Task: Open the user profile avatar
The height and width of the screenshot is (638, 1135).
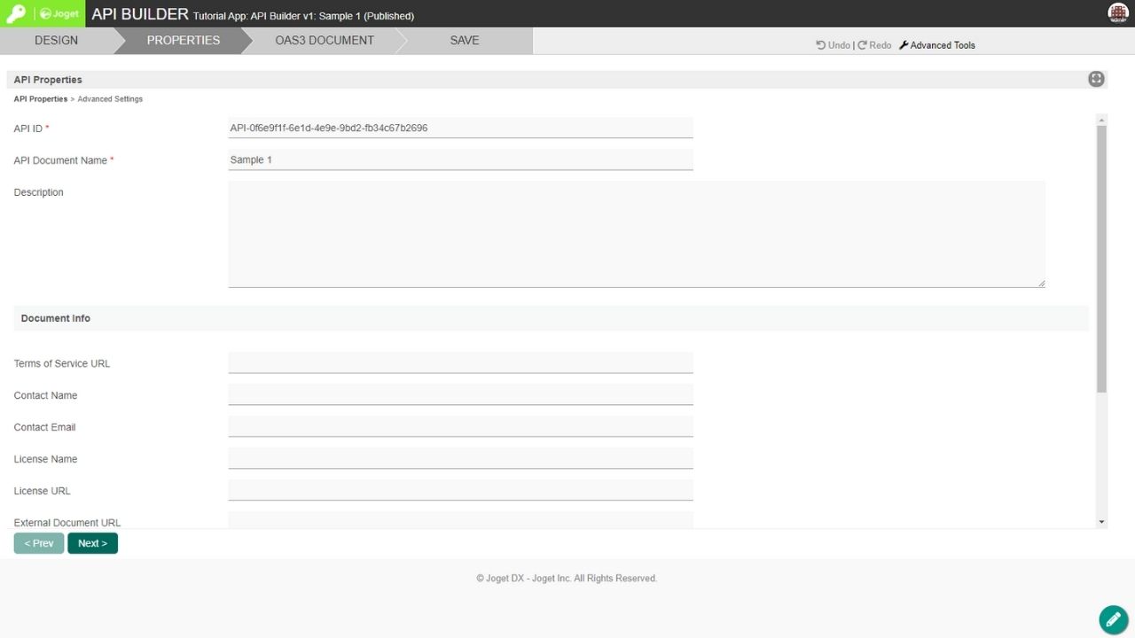Action: pos(1118,13)
